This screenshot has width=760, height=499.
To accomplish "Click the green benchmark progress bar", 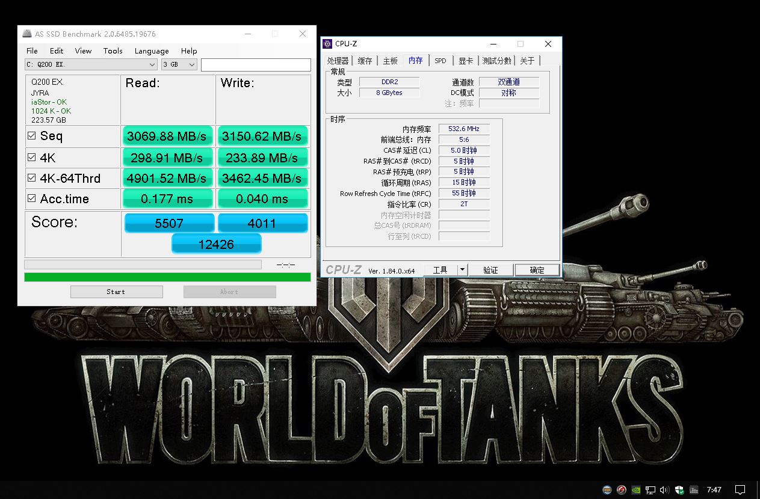I will [x=167, y=277].
